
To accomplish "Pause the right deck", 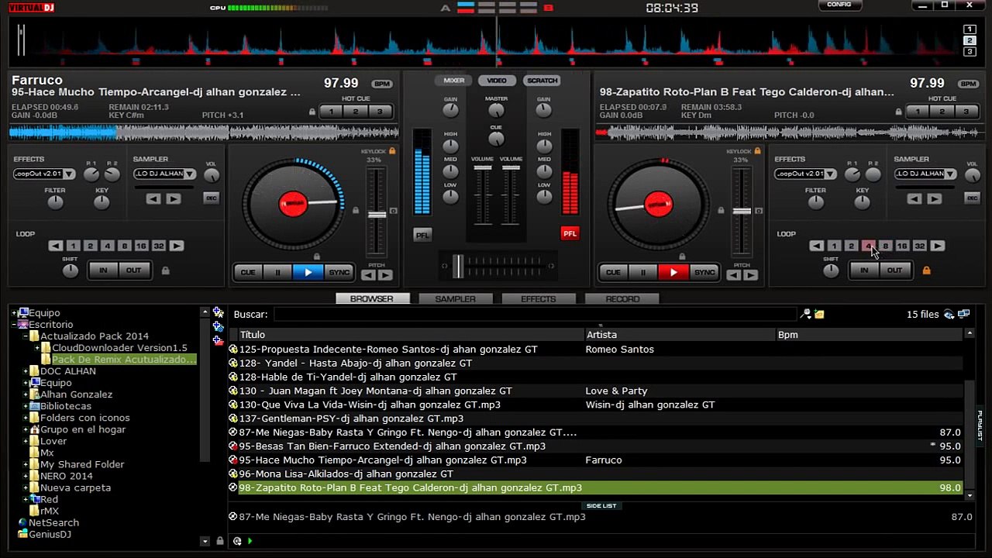I will tap(642, 273).
